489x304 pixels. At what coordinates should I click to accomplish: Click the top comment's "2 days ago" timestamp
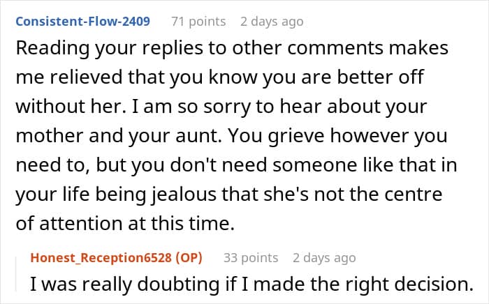(272, 22)
